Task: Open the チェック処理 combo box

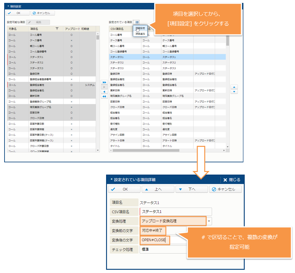Action: (163, 249)
